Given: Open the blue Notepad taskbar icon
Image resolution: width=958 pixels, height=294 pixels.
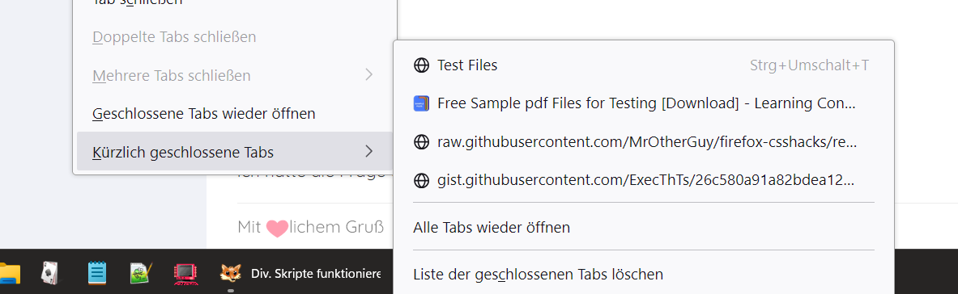Looking at the screenshot, I should (97, 273).
